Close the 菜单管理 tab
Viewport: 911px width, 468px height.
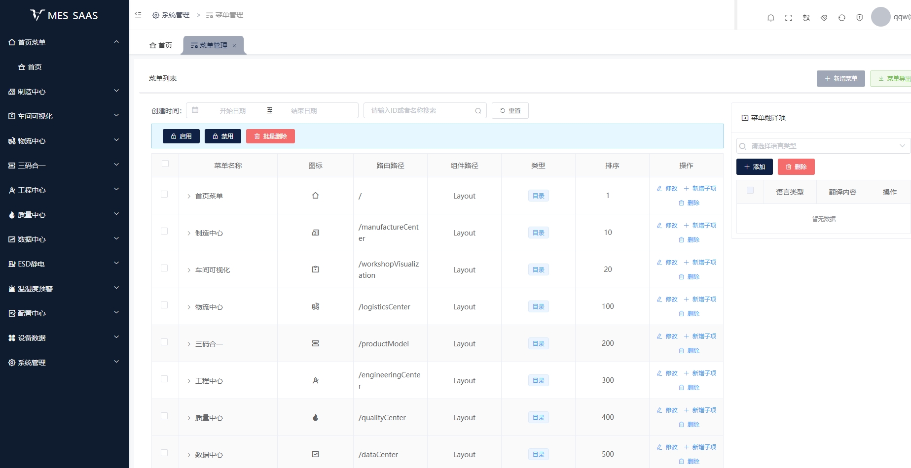(234, 46)
